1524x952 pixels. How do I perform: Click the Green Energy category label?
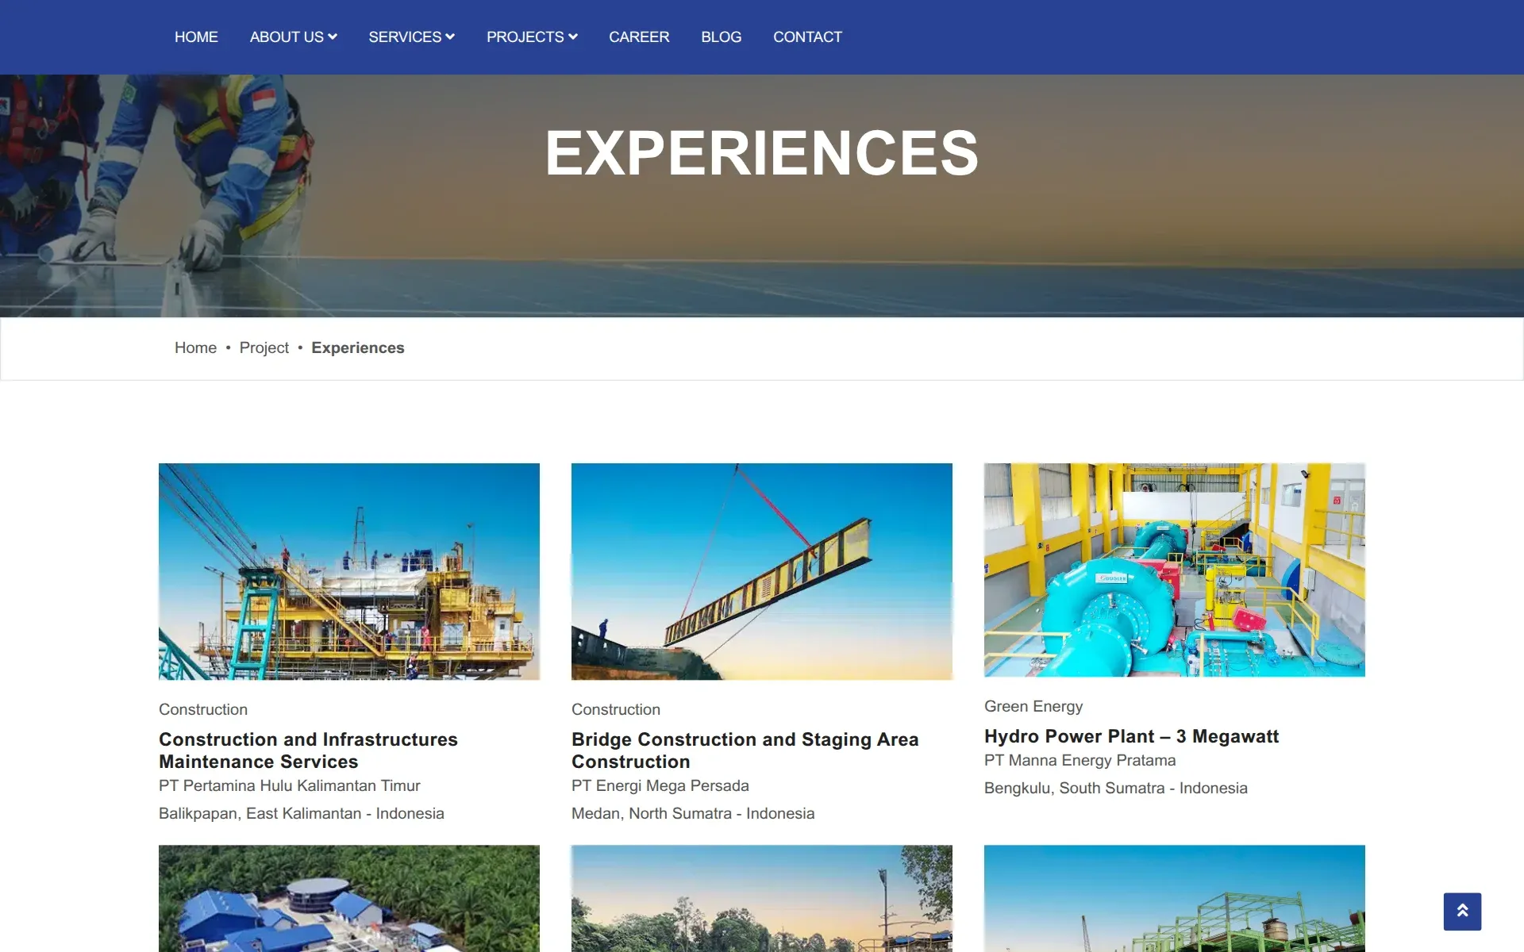(1033, 706)
